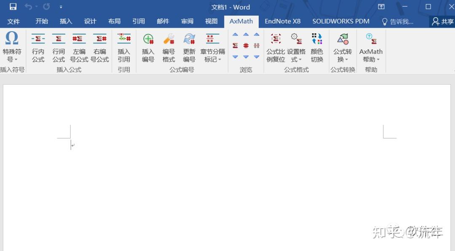Insert left-numbered formula 左编号公式
Image resolution: width=455 pixels, height=251 pixels.
[79, 48]
